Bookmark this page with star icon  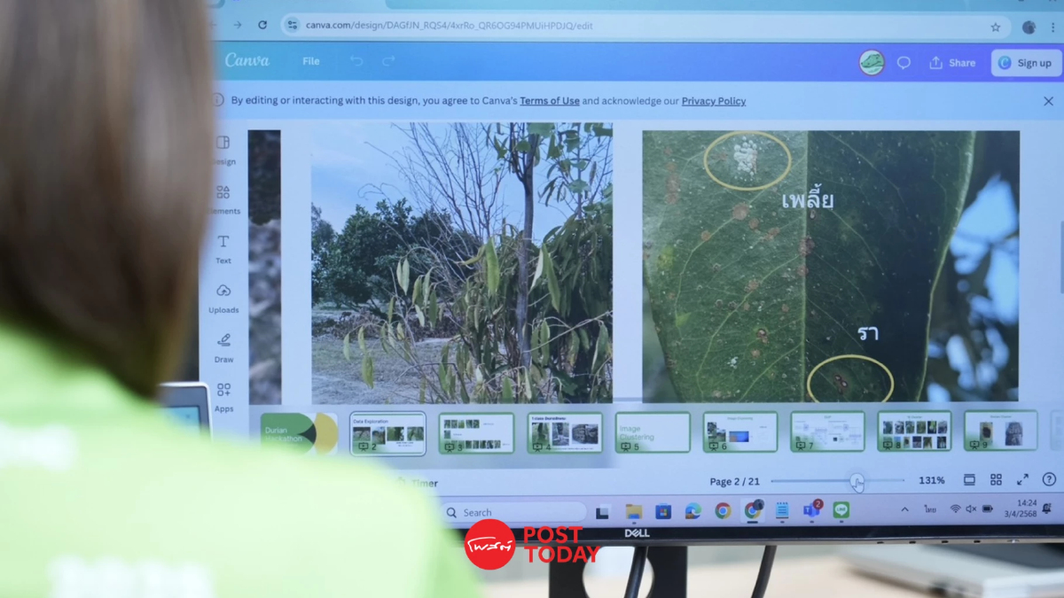(996, 27)
